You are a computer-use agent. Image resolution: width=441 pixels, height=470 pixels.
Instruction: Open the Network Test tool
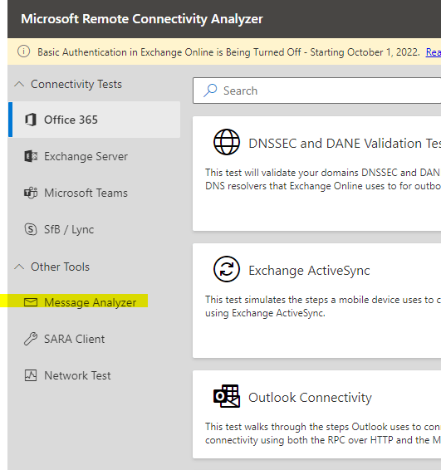[x=95, y=375]
